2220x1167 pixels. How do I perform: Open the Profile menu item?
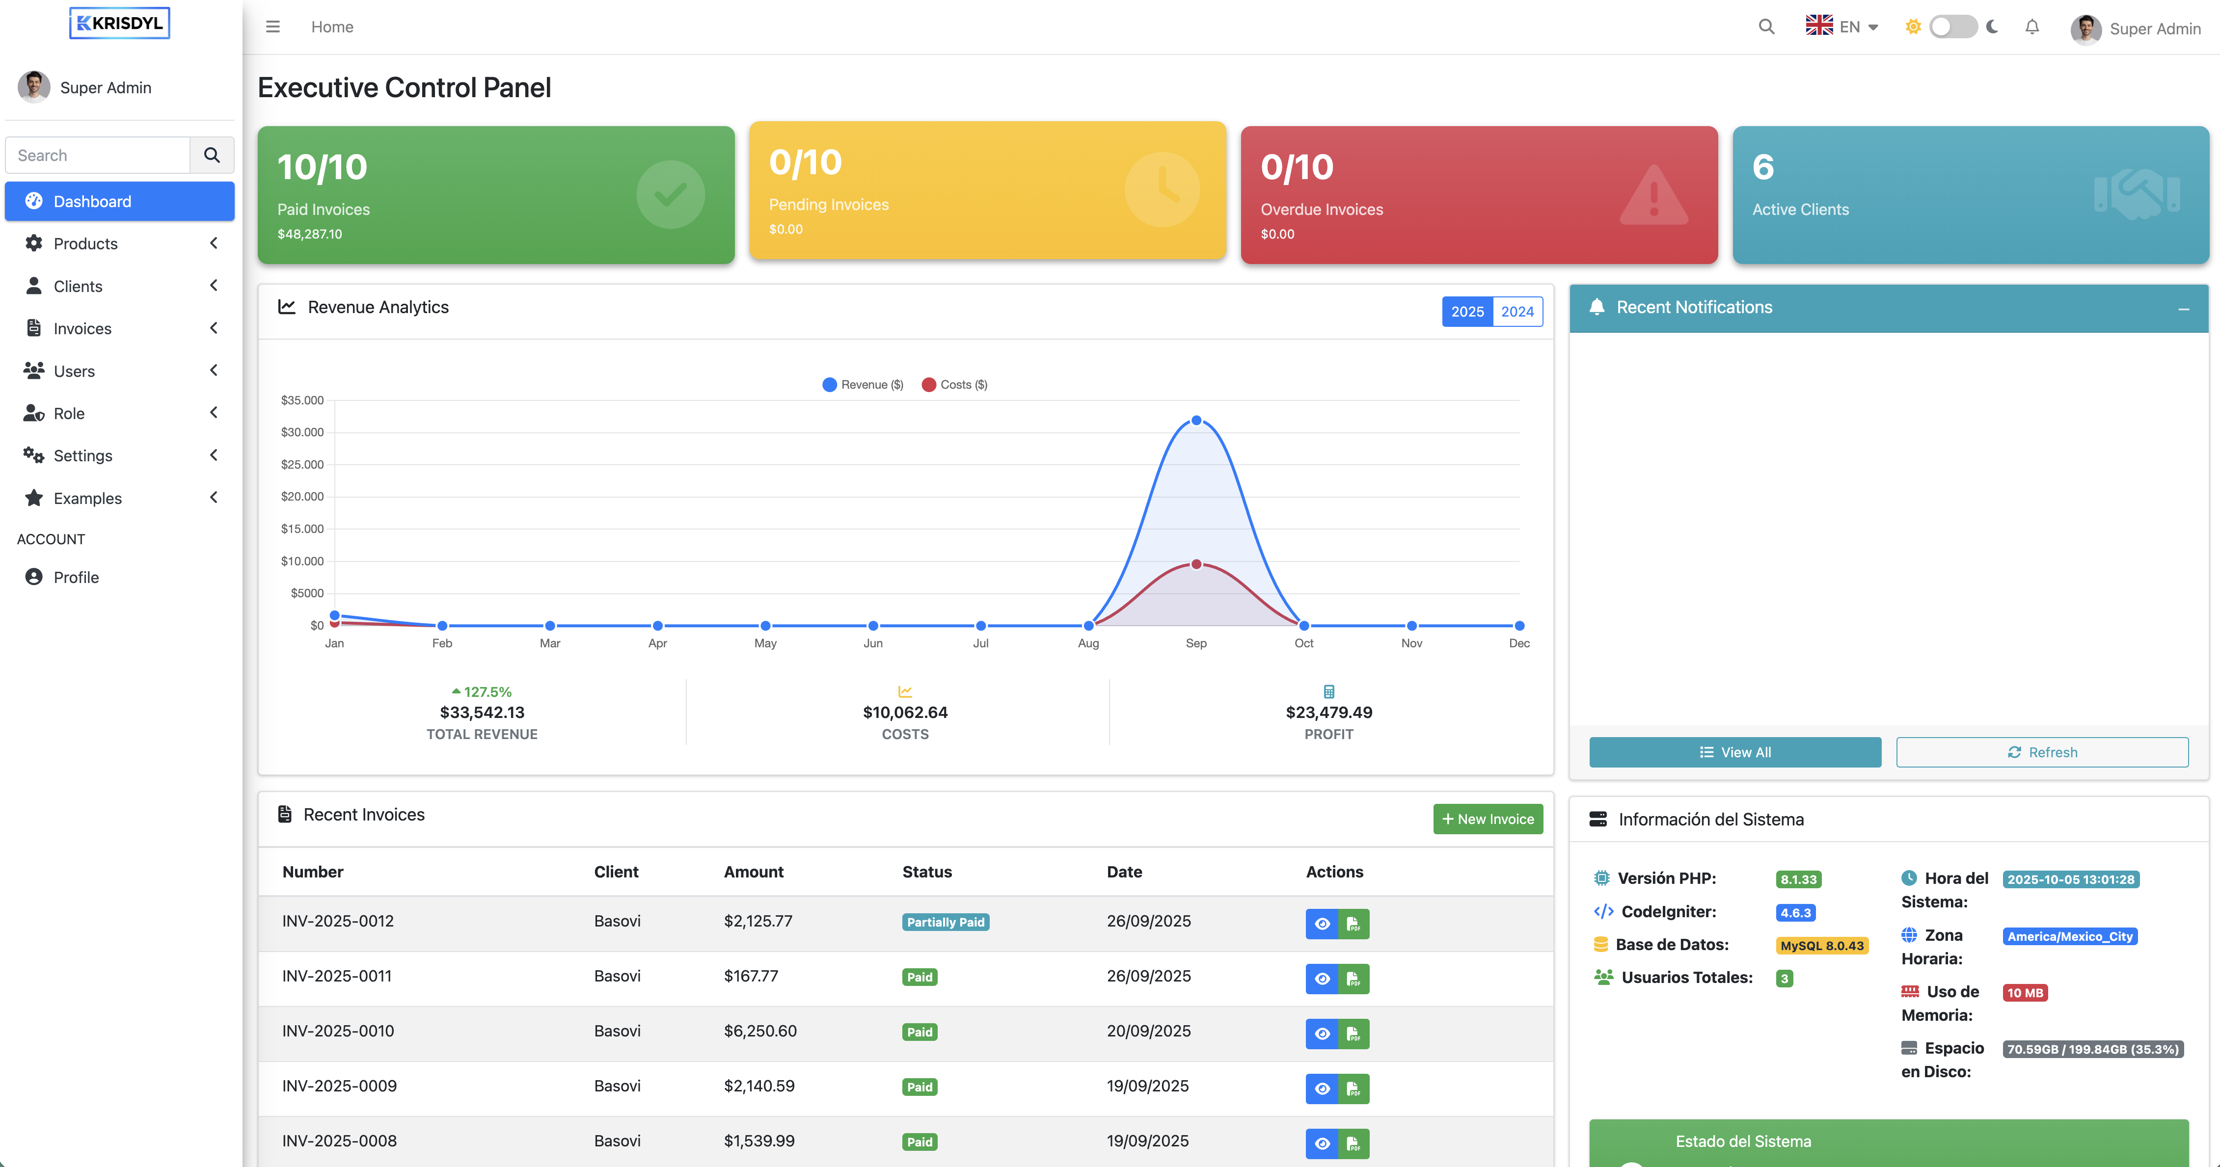tap(76, 577)
